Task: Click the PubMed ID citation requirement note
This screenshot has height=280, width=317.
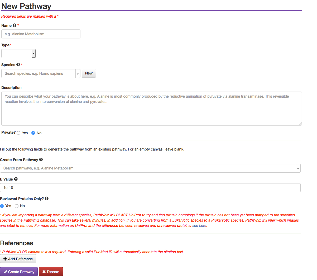Action: [x=92, y=252]
